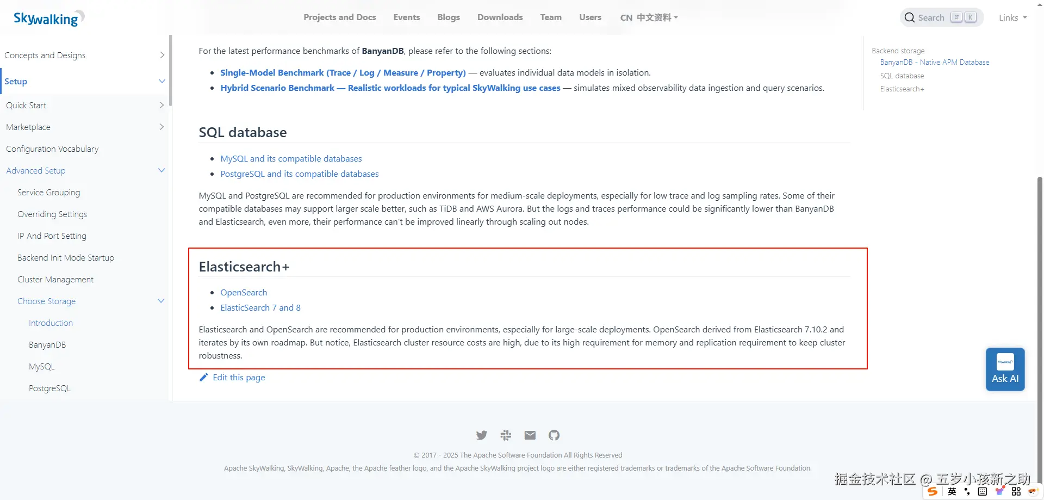Open the Slack icon link
1044x500 pixels.
(506, 435)
